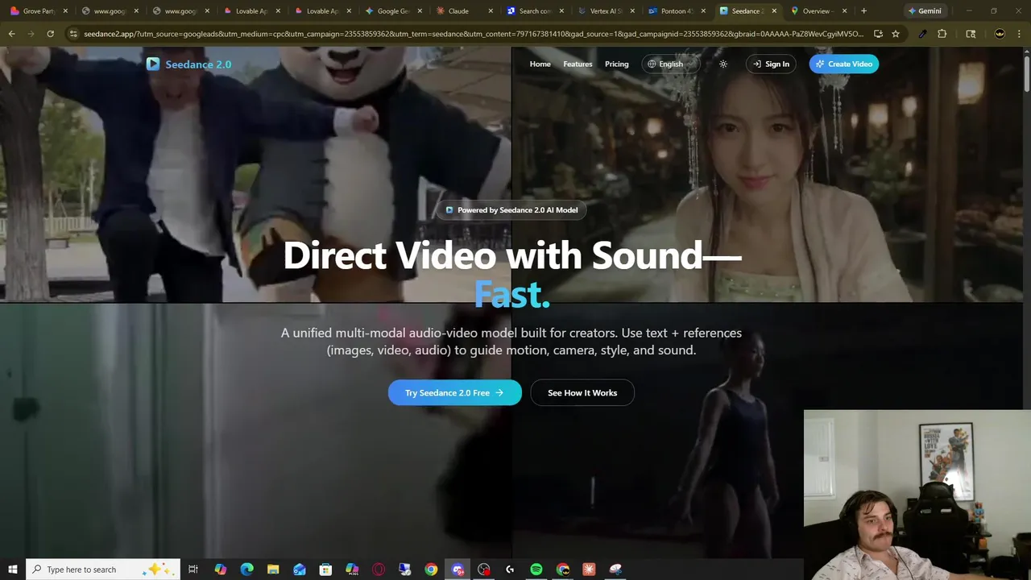Viewport: 1031px width, 580px height.
Task: Open the Chrome profile avatar
Action: (1000, 34)
